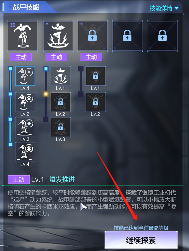
Task: Expand the 技能详情 dropdown
Action: point(164,8)
